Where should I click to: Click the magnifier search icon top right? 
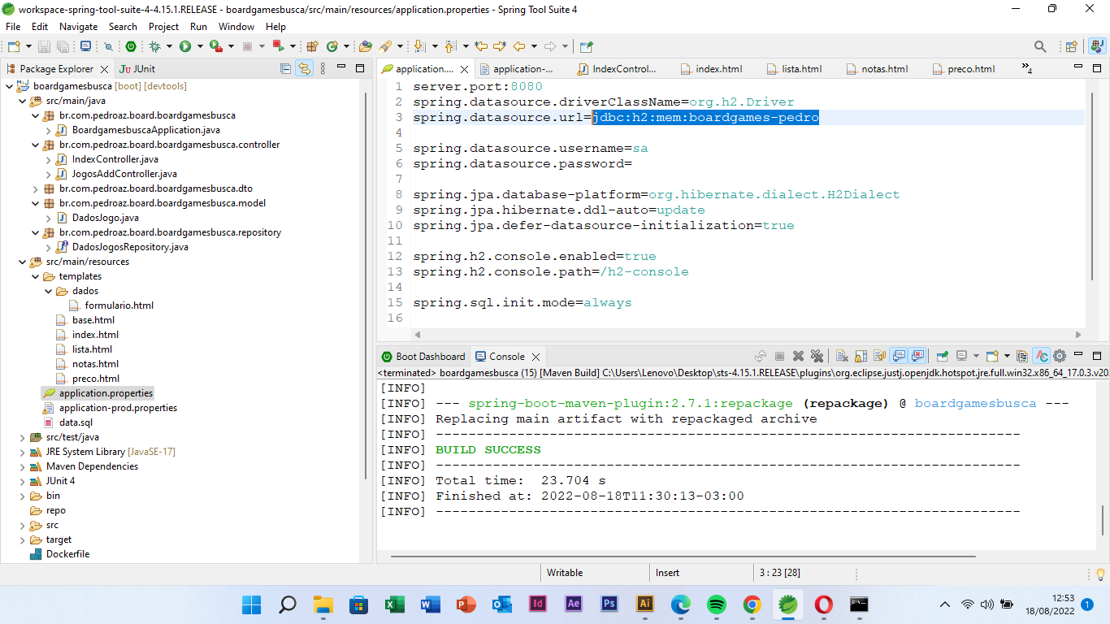[1040, 46]
